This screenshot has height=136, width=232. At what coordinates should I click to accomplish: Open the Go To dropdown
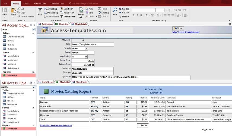[x=124, y=13]
